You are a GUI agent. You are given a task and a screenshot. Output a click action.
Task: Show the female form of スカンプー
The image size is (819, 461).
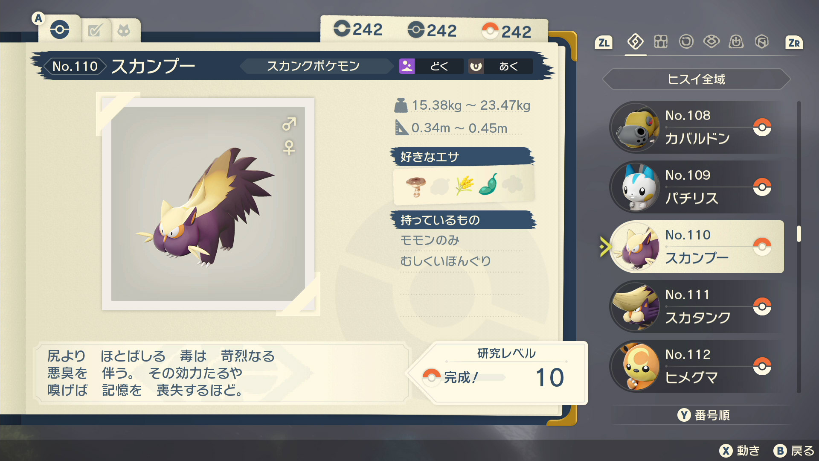click(289, 148)
